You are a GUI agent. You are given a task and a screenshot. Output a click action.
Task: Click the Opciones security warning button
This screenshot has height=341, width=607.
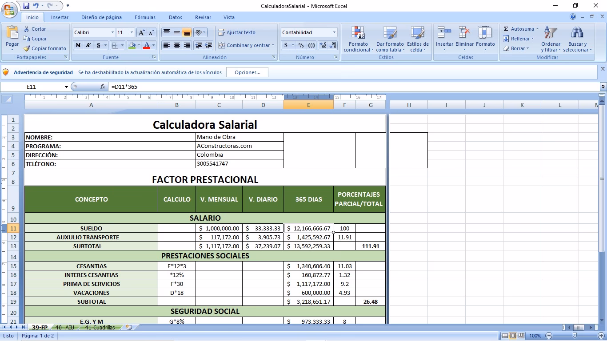point(247,72)
